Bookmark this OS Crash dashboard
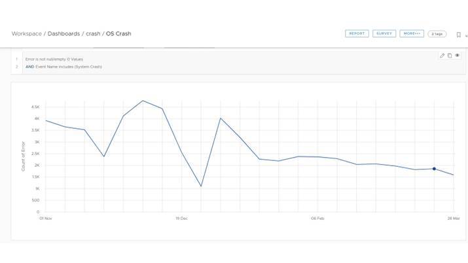The image size is (468, 263). (458, 33)
